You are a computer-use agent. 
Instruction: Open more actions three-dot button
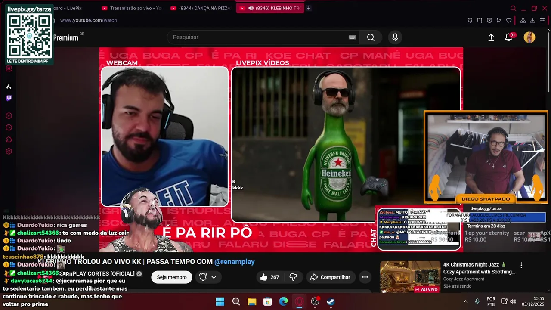pyautogui.click(x=365, y=277)
